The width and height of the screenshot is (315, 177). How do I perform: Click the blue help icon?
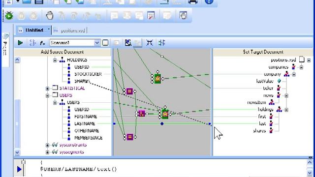click(209, 2)
